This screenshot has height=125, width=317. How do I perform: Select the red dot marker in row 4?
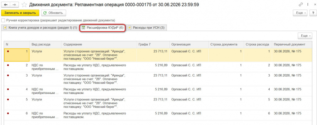(8, 89)
